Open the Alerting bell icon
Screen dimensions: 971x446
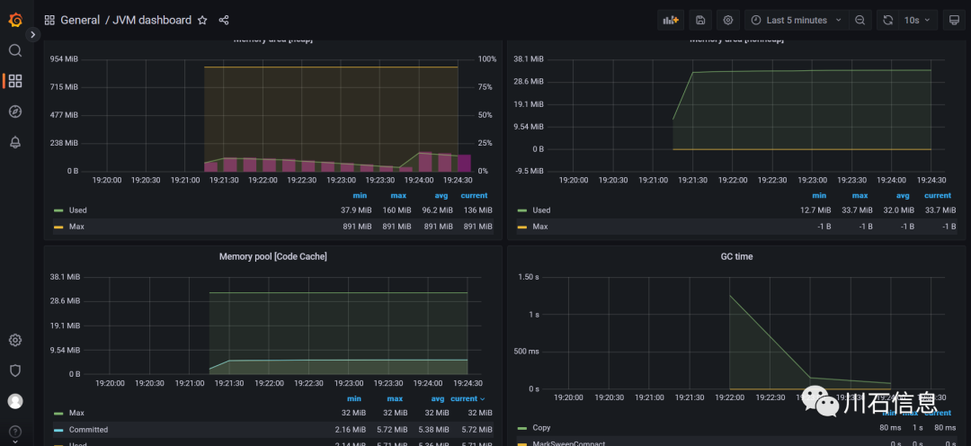tap(15, 142)
